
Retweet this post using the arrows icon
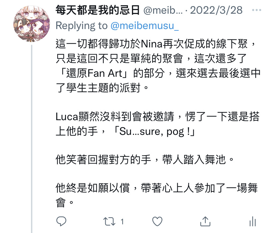(109, 222)
